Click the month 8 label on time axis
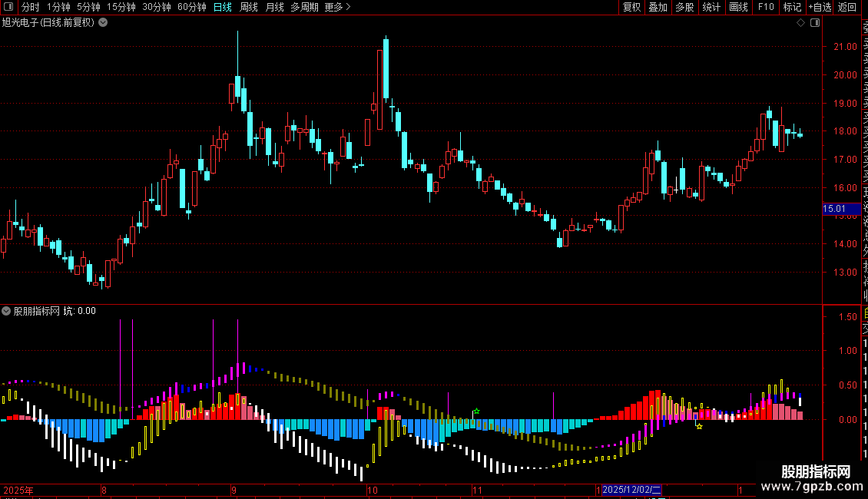The height and width of the screenshot is (499, 868). tap(104, 490)
